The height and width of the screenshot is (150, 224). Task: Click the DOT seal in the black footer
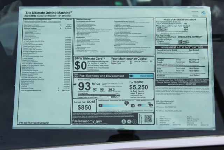(x=129, y=122)
